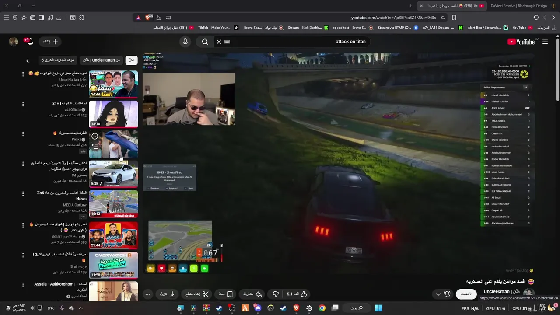This screenshot has width=560, height=315.
Task: Open the 14:10 aLi Official video thumbnail
Action: click(x=114, y=114)
